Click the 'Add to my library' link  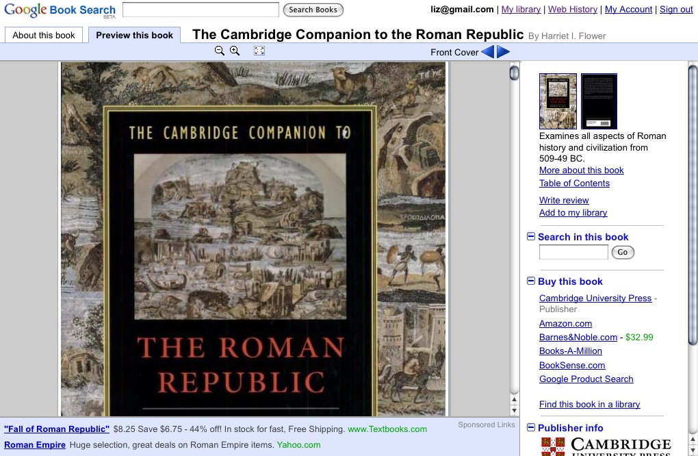pyautogui.click(x=573, y=212)
